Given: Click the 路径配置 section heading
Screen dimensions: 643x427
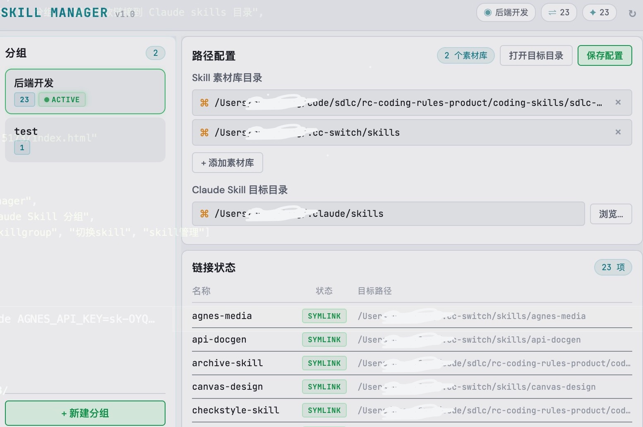Looking at the screenshot, I should (x=214, y=56).
